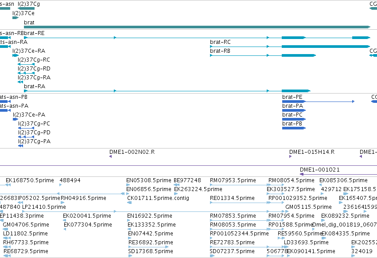Screen dimensions: 377x258
Task: Select EST EN16922.5prime
Action: point(150,216)
